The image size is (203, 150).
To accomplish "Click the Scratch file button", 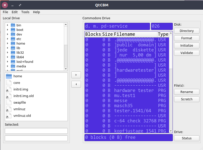I will click(187, 99).
